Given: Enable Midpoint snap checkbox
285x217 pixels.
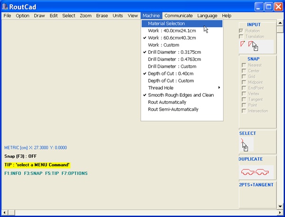Looking at the screenshot, I should click(x=244, y=82).
